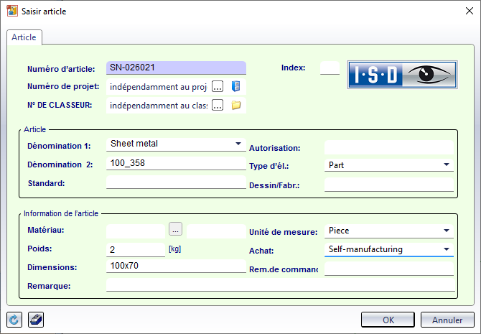481x334 pixels.
Task: Click the yellow folder icon
Action: [235, 106]
